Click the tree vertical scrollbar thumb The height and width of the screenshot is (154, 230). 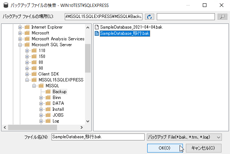click(88, 58)
